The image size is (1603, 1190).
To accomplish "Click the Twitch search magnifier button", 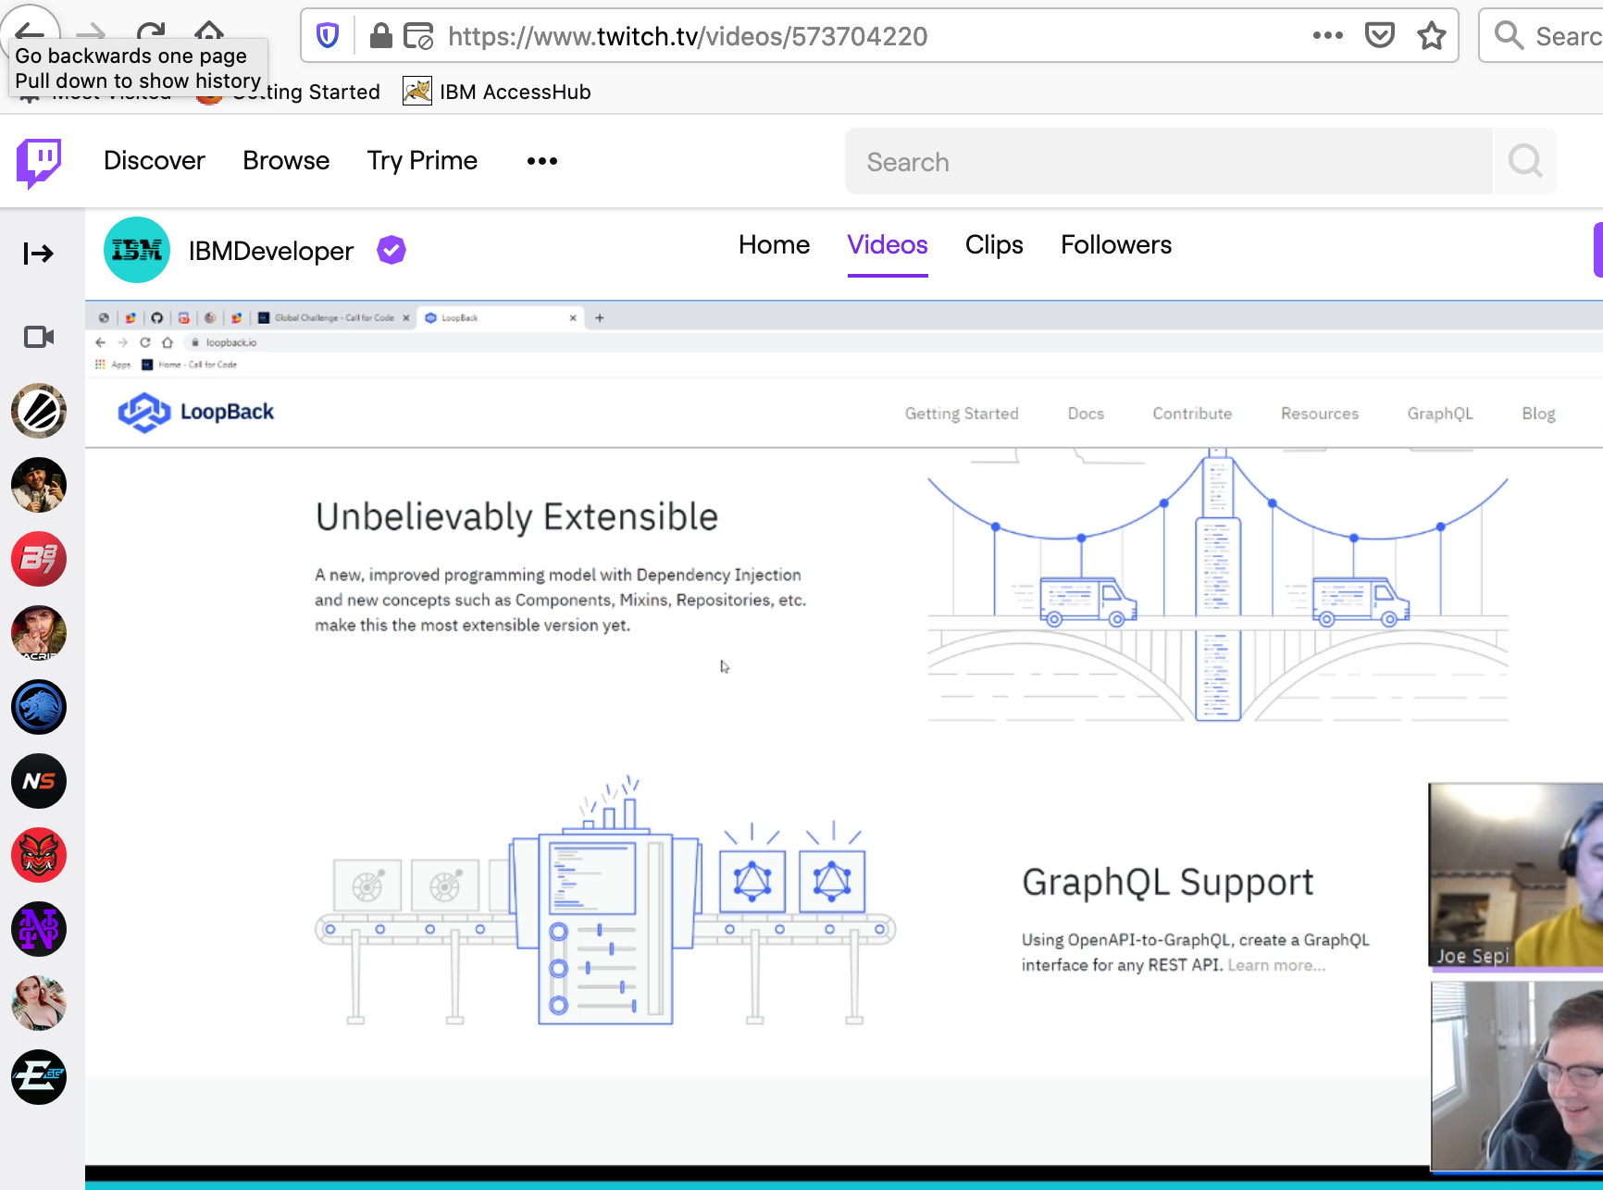I will coord(1525,161).
